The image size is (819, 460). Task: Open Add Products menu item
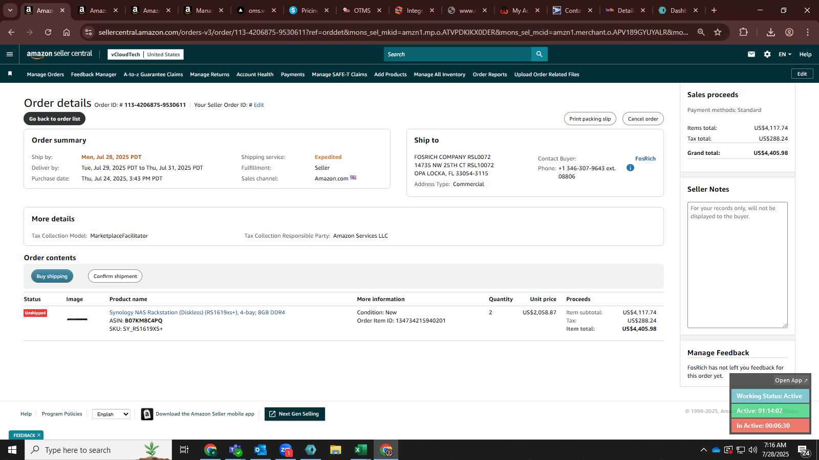point(391,75)
